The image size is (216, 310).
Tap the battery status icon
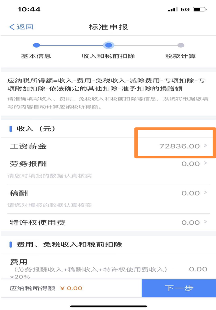(200, 9)
